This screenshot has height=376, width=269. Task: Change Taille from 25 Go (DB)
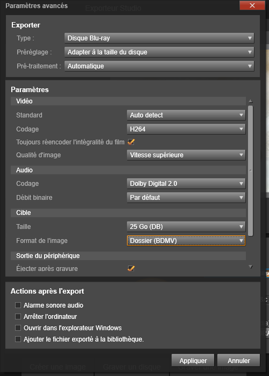click(x=186, y=227)
